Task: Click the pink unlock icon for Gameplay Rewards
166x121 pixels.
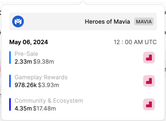Action: tap(149, 81)
